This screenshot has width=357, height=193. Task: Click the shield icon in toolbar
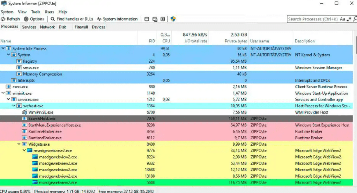pyautogui.click(x=173, y=19)
